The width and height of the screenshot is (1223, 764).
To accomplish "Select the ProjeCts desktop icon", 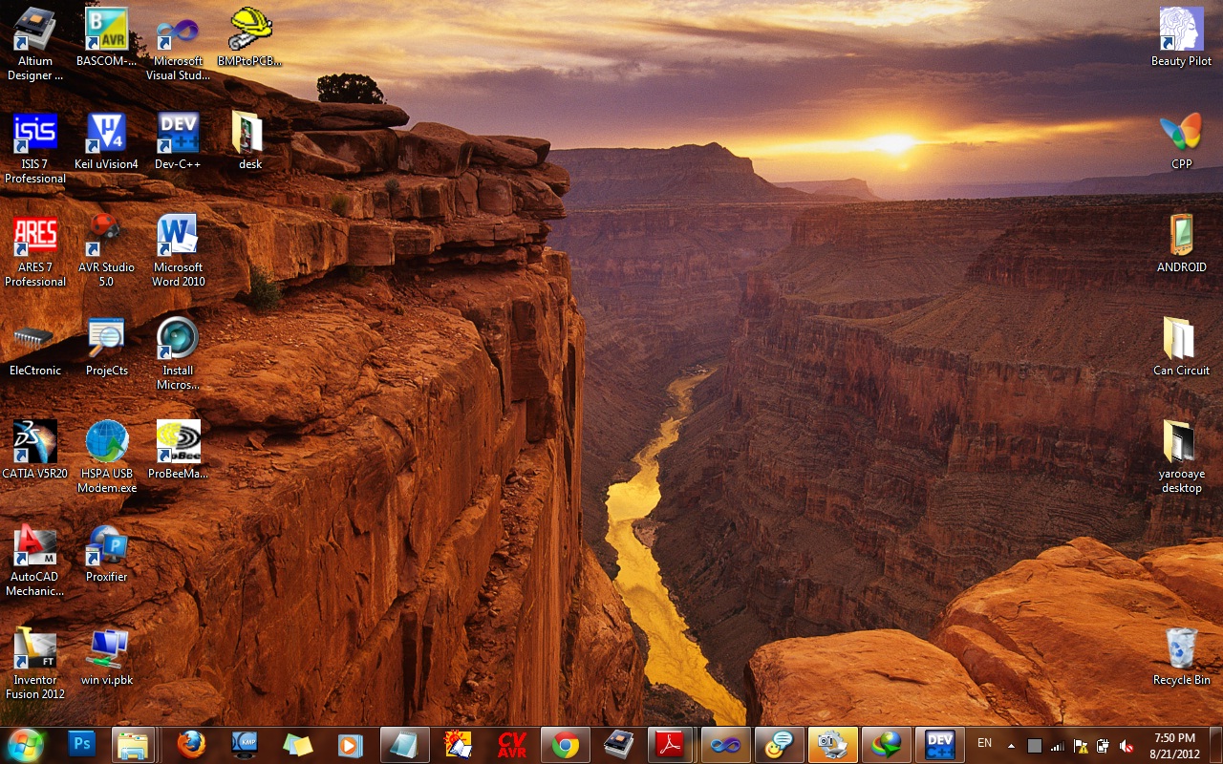I will [106, 348].
